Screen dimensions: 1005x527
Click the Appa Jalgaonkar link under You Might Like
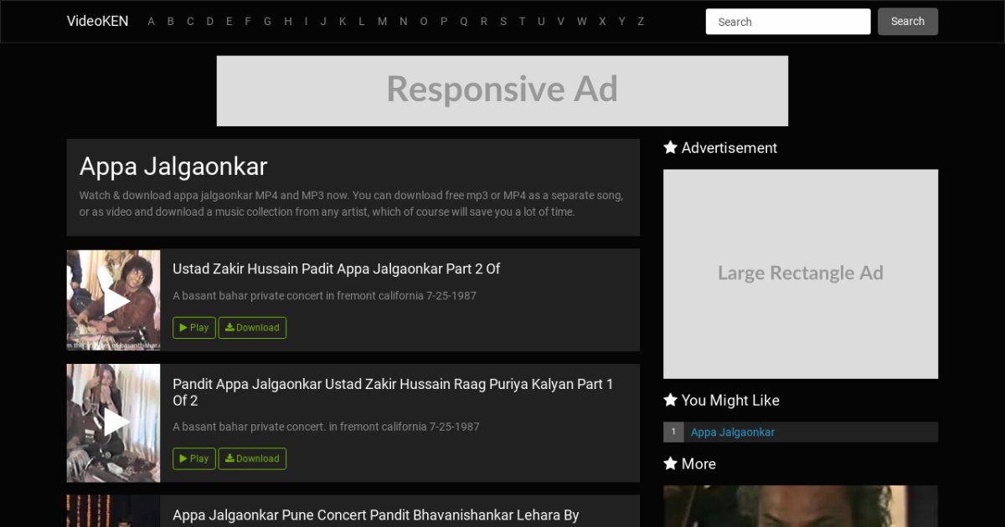[x=732, y=432]
